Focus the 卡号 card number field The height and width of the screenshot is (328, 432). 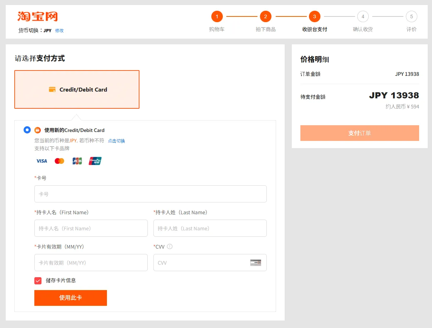point(150,194)
